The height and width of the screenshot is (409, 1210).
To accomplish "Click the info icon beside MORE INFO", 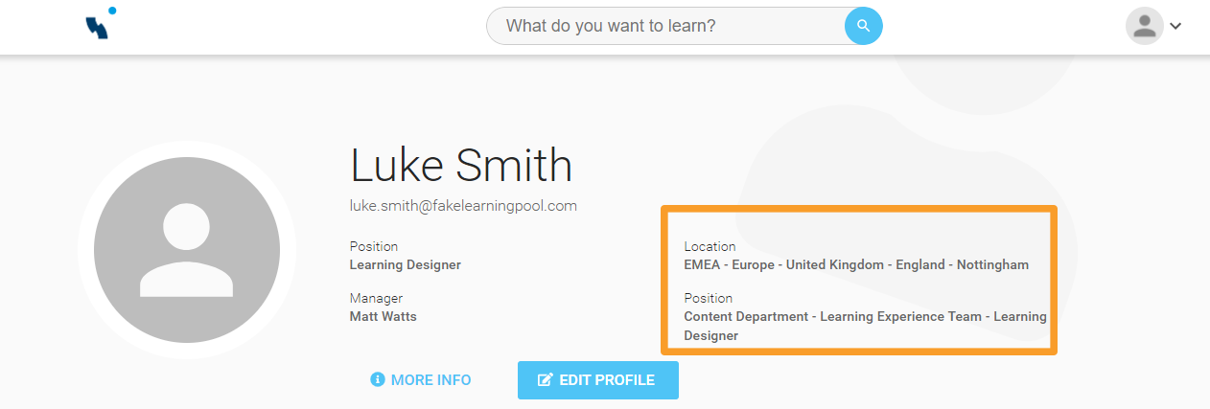I will 378,380.
